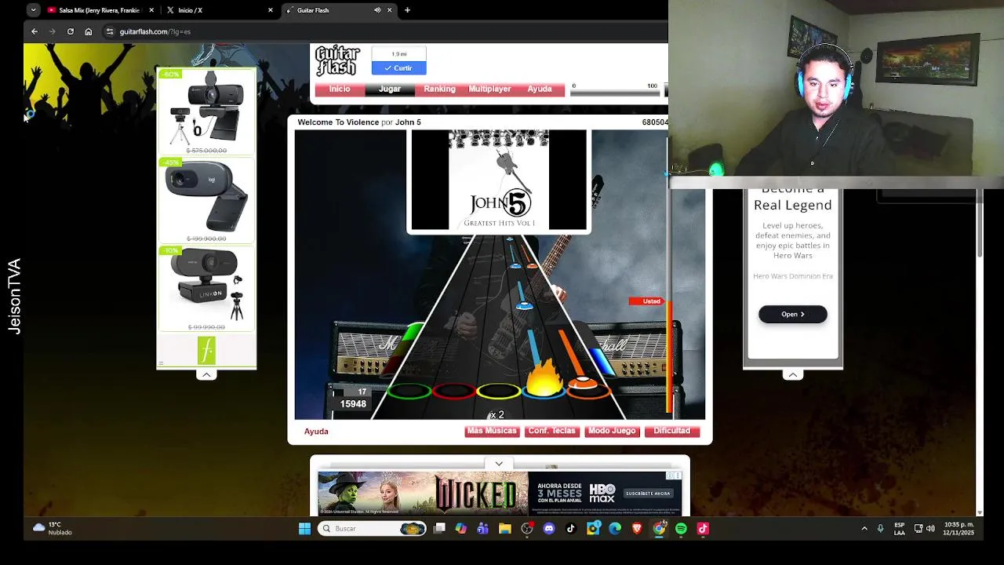Open Task View on taskbar

pos(439,529)
